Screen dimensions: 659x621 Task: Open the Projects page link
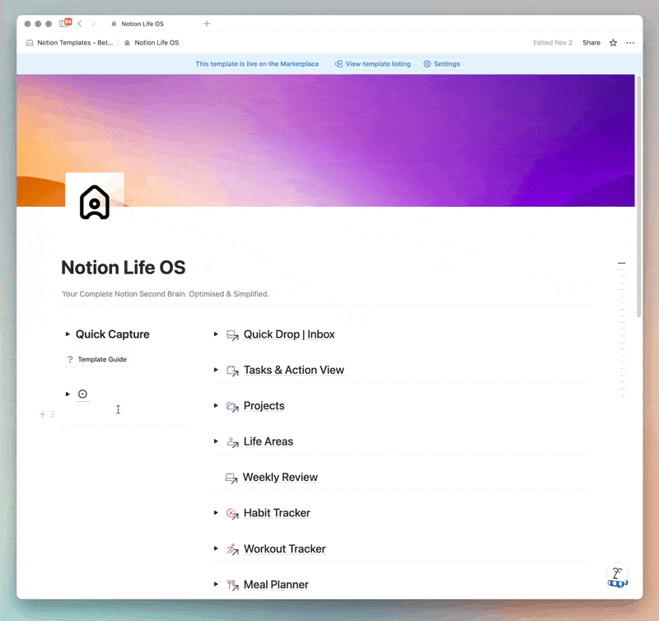264,405
